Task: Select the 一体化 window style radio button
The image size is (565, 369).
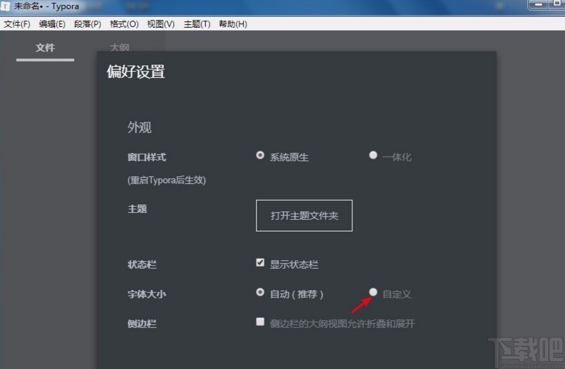Action: [x=373, y=154]
